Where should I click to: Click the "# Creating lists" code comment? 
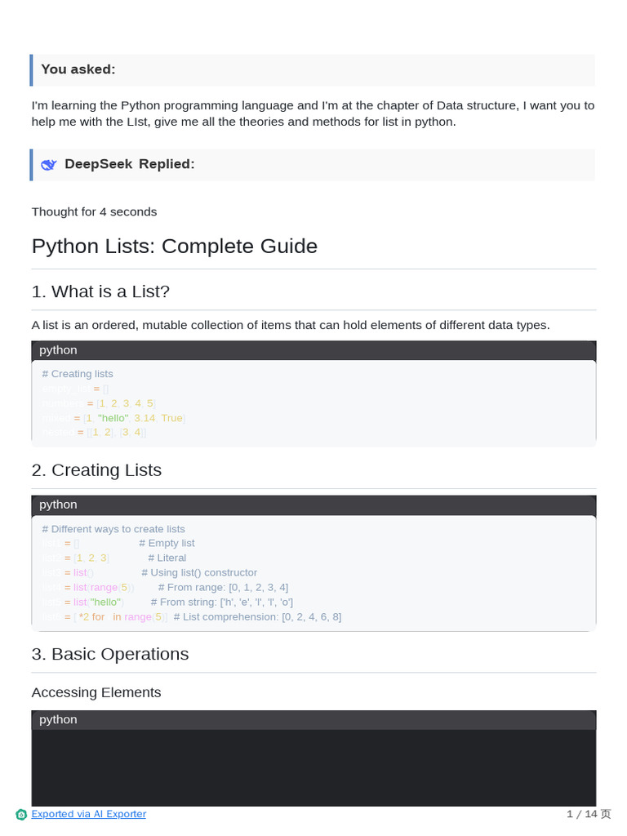click(x=78, y=374)
